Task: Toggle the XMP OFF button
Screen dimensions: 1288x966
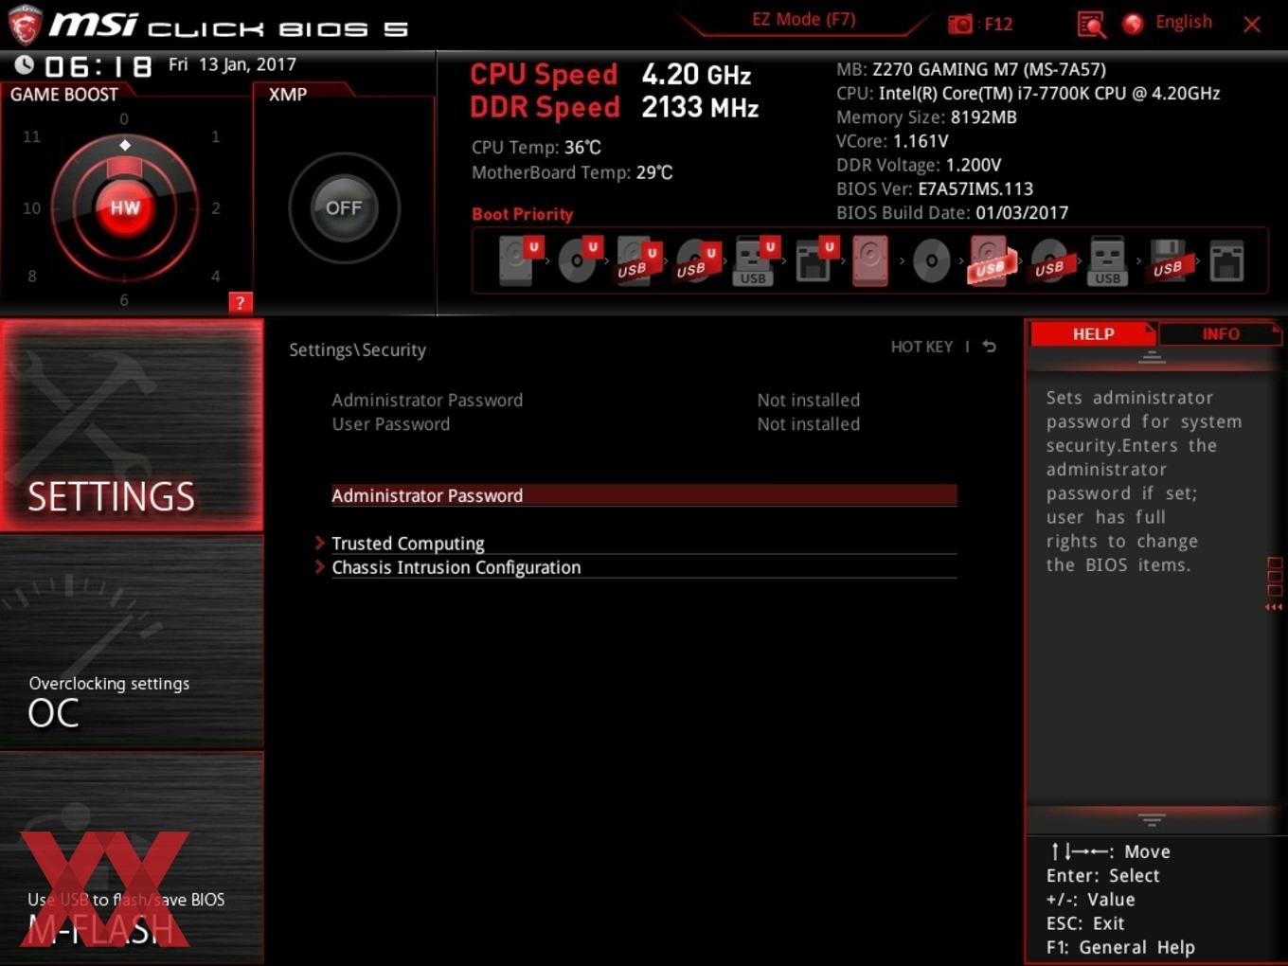Action: 344,207
